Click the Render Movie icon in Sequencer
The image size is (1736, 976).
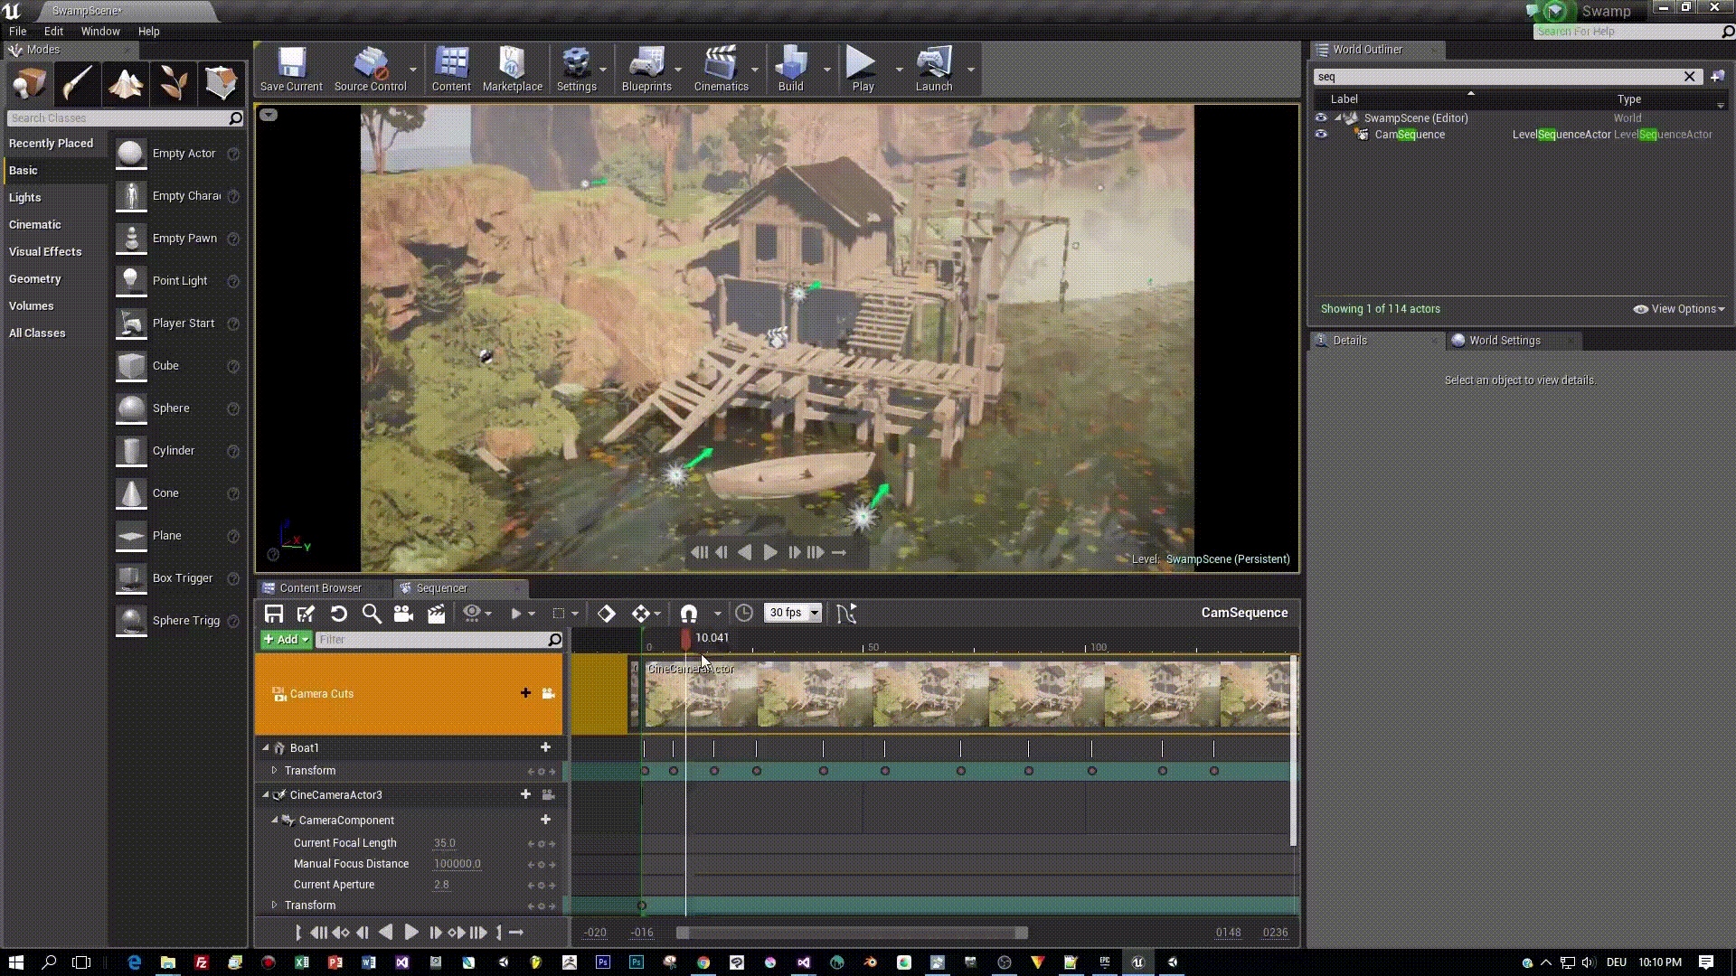click(435, 613)
